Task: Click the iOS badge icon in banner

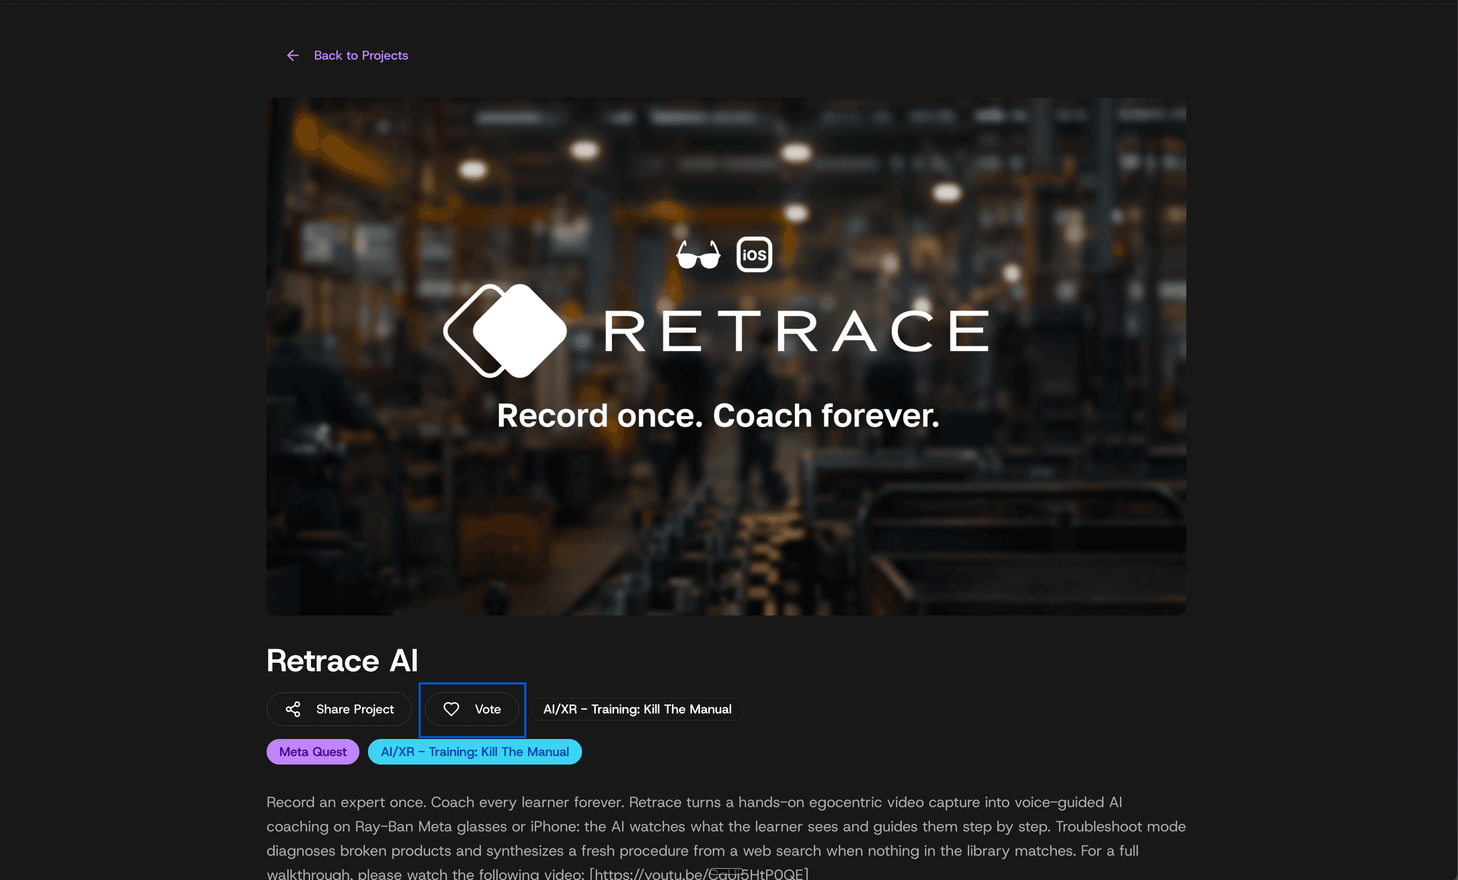Action: tap(754, 254)
